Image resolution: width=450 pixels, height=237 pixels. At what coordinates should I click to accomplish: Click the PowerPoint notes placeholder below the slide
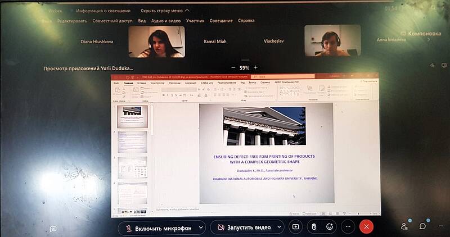tap(178, 209)
